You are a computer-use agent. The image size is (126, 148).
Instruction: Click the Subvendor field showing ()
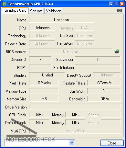98,59
